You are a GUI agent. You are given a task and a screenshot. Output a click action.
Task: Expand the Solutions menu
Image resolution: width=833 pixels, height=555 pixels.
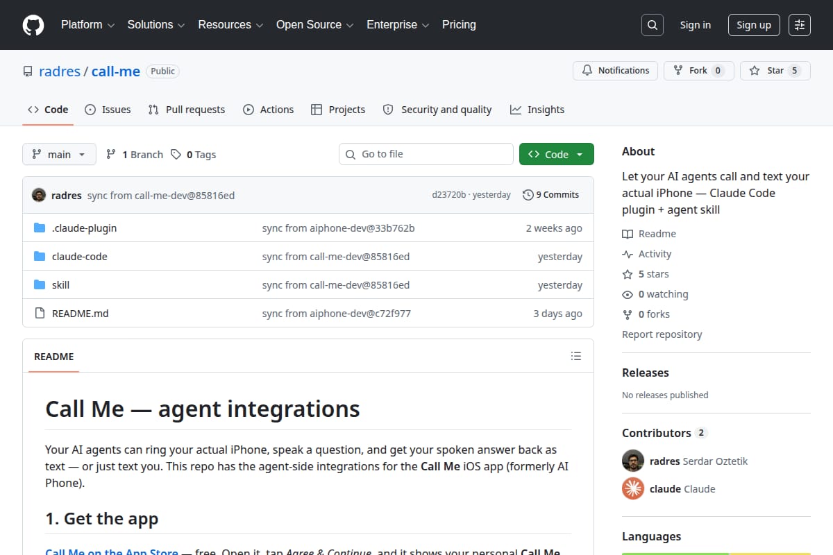click(x=156, y=25)
